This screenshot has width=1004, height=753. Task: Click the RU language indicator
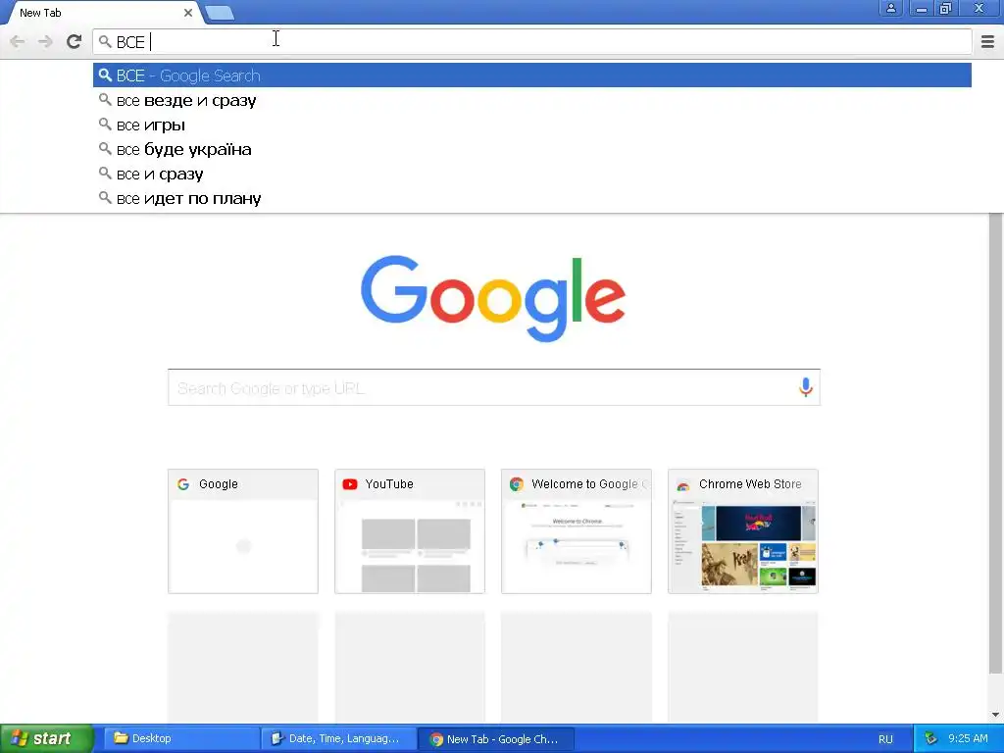[x=885, y=739]
